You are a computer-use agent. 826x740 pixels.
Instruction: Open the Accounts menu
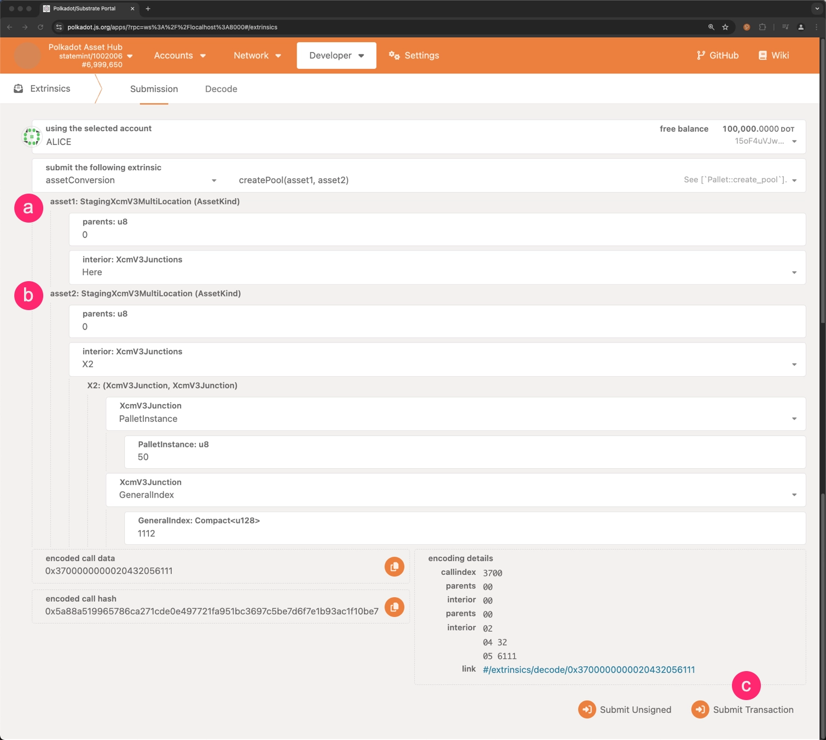coord(179,55)
